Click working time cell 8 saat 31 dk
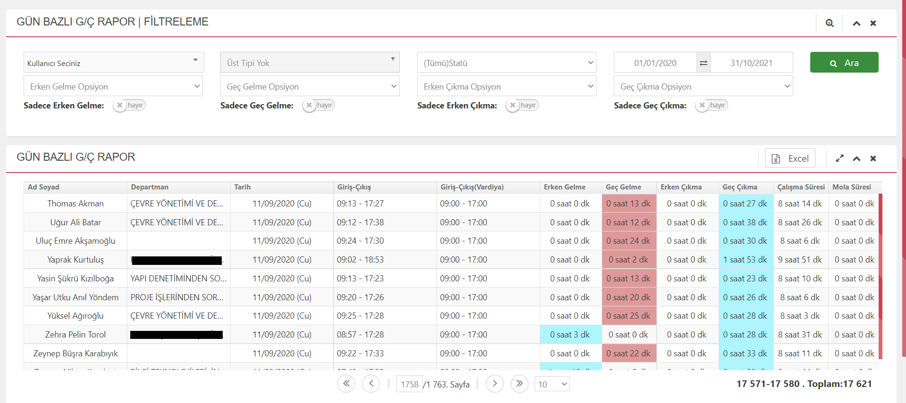Image resolution: width=906 pixels, height=403 pixels. tap(800, 335)
